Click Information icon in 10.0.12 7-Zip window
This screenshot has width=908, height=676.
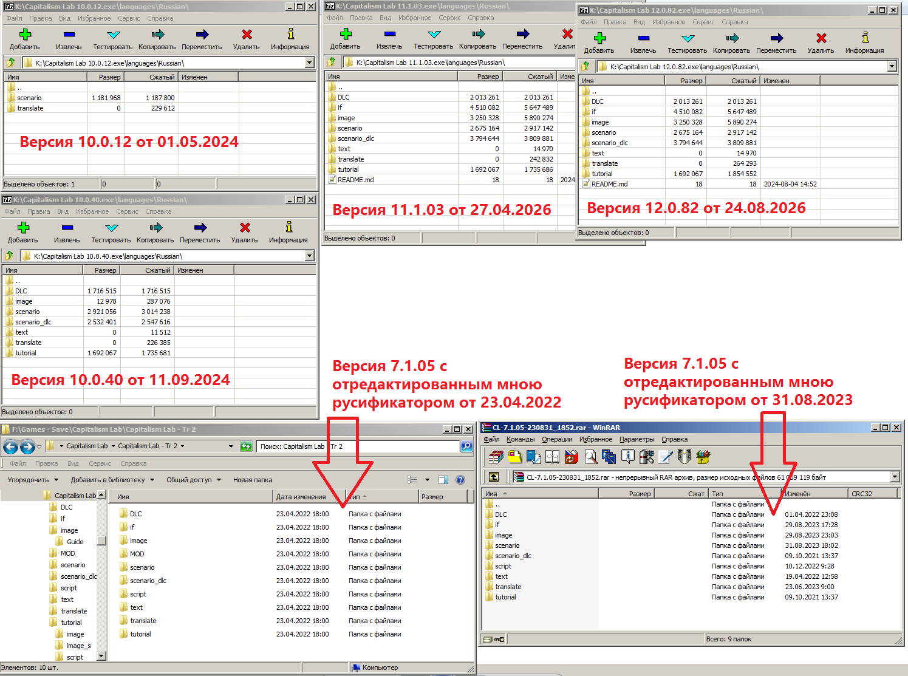290,34
